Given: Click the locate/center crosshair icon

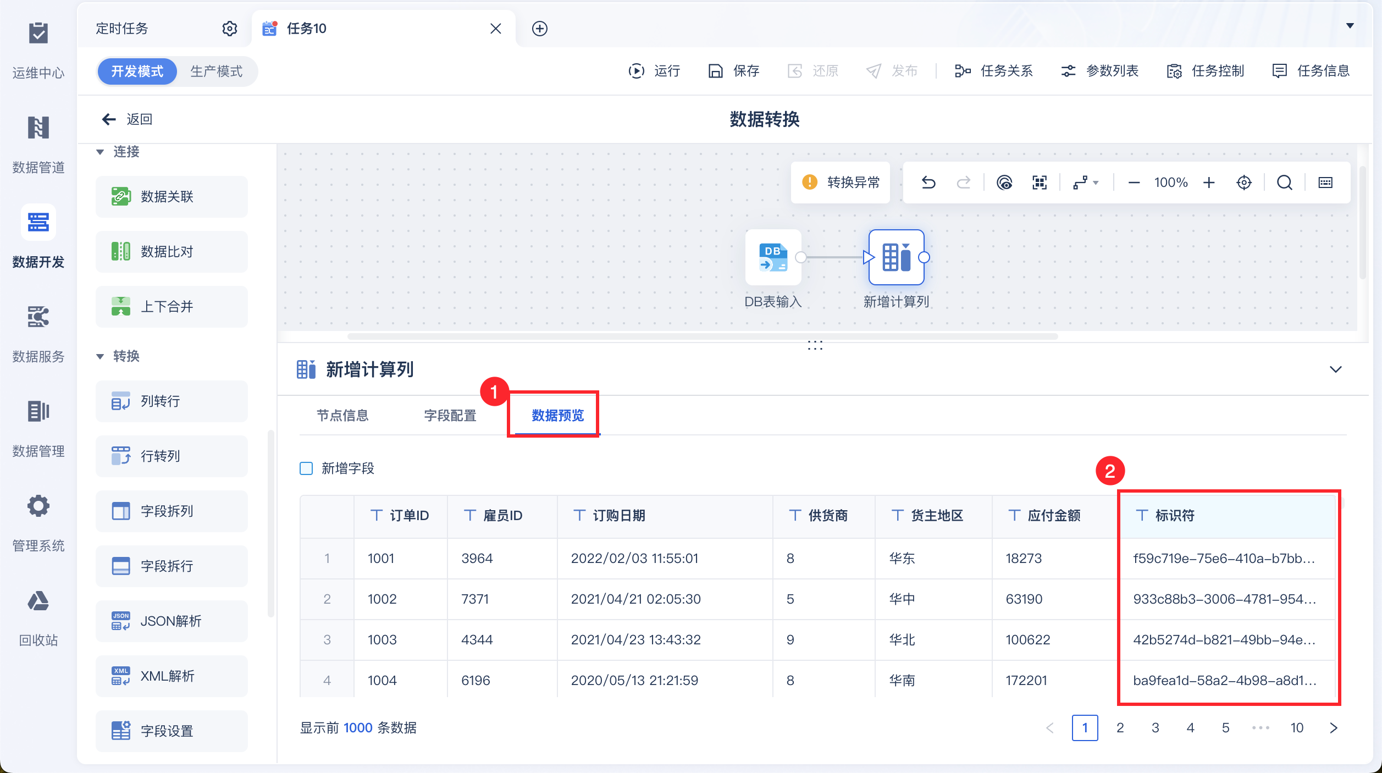Looking at the screenshot, I should tap(1244, 183).
